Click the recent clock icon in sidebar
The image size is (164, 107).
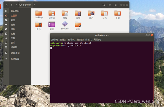(x=6, y=11)
